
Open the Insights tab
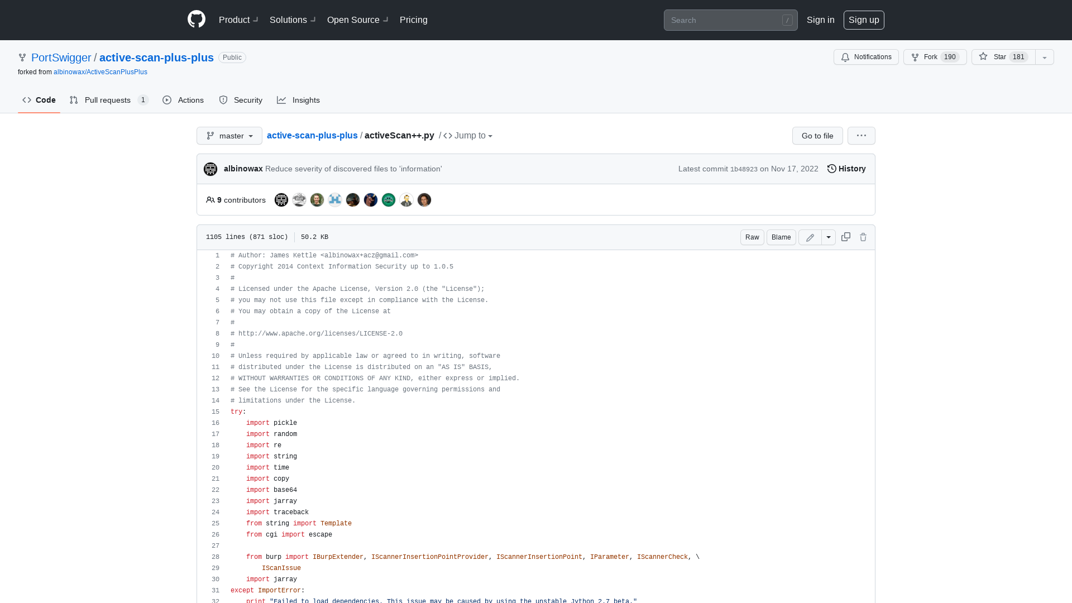(x=299, y=100)
